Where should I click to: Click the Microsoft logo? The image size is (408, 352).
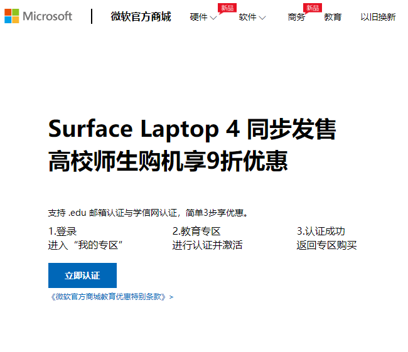click(38, 16)
